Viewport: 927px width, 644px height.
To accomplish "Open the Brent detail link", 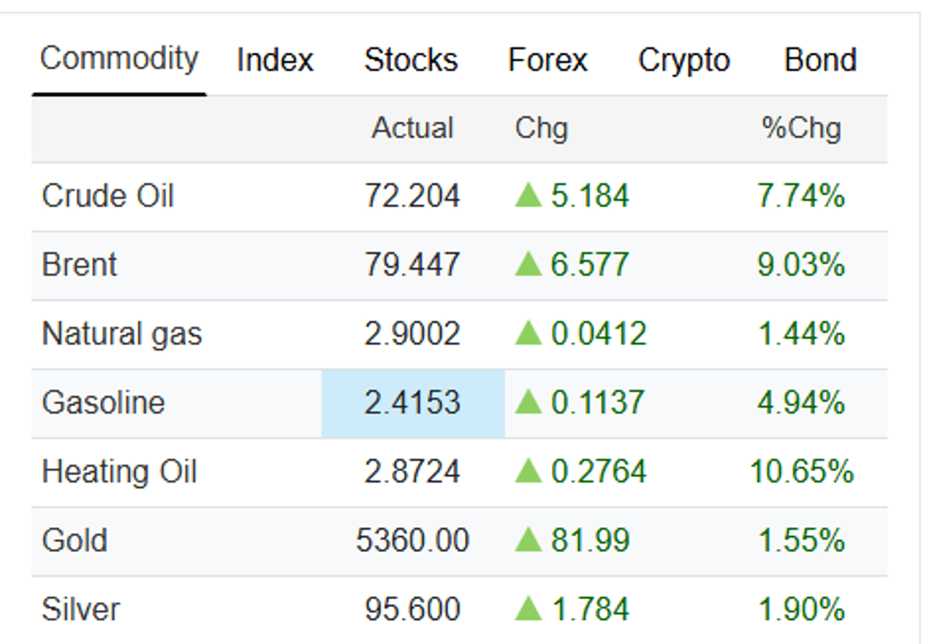I will click(x=80, y=265).
